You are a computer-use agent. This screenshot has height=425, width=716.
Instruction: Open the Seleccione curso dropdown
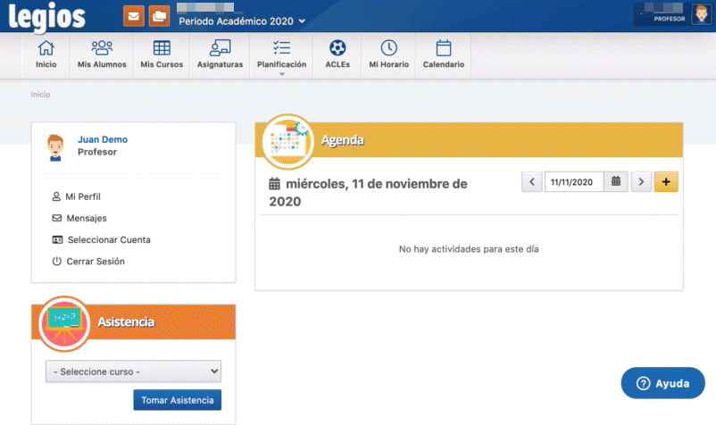click(x=133, y=371)
